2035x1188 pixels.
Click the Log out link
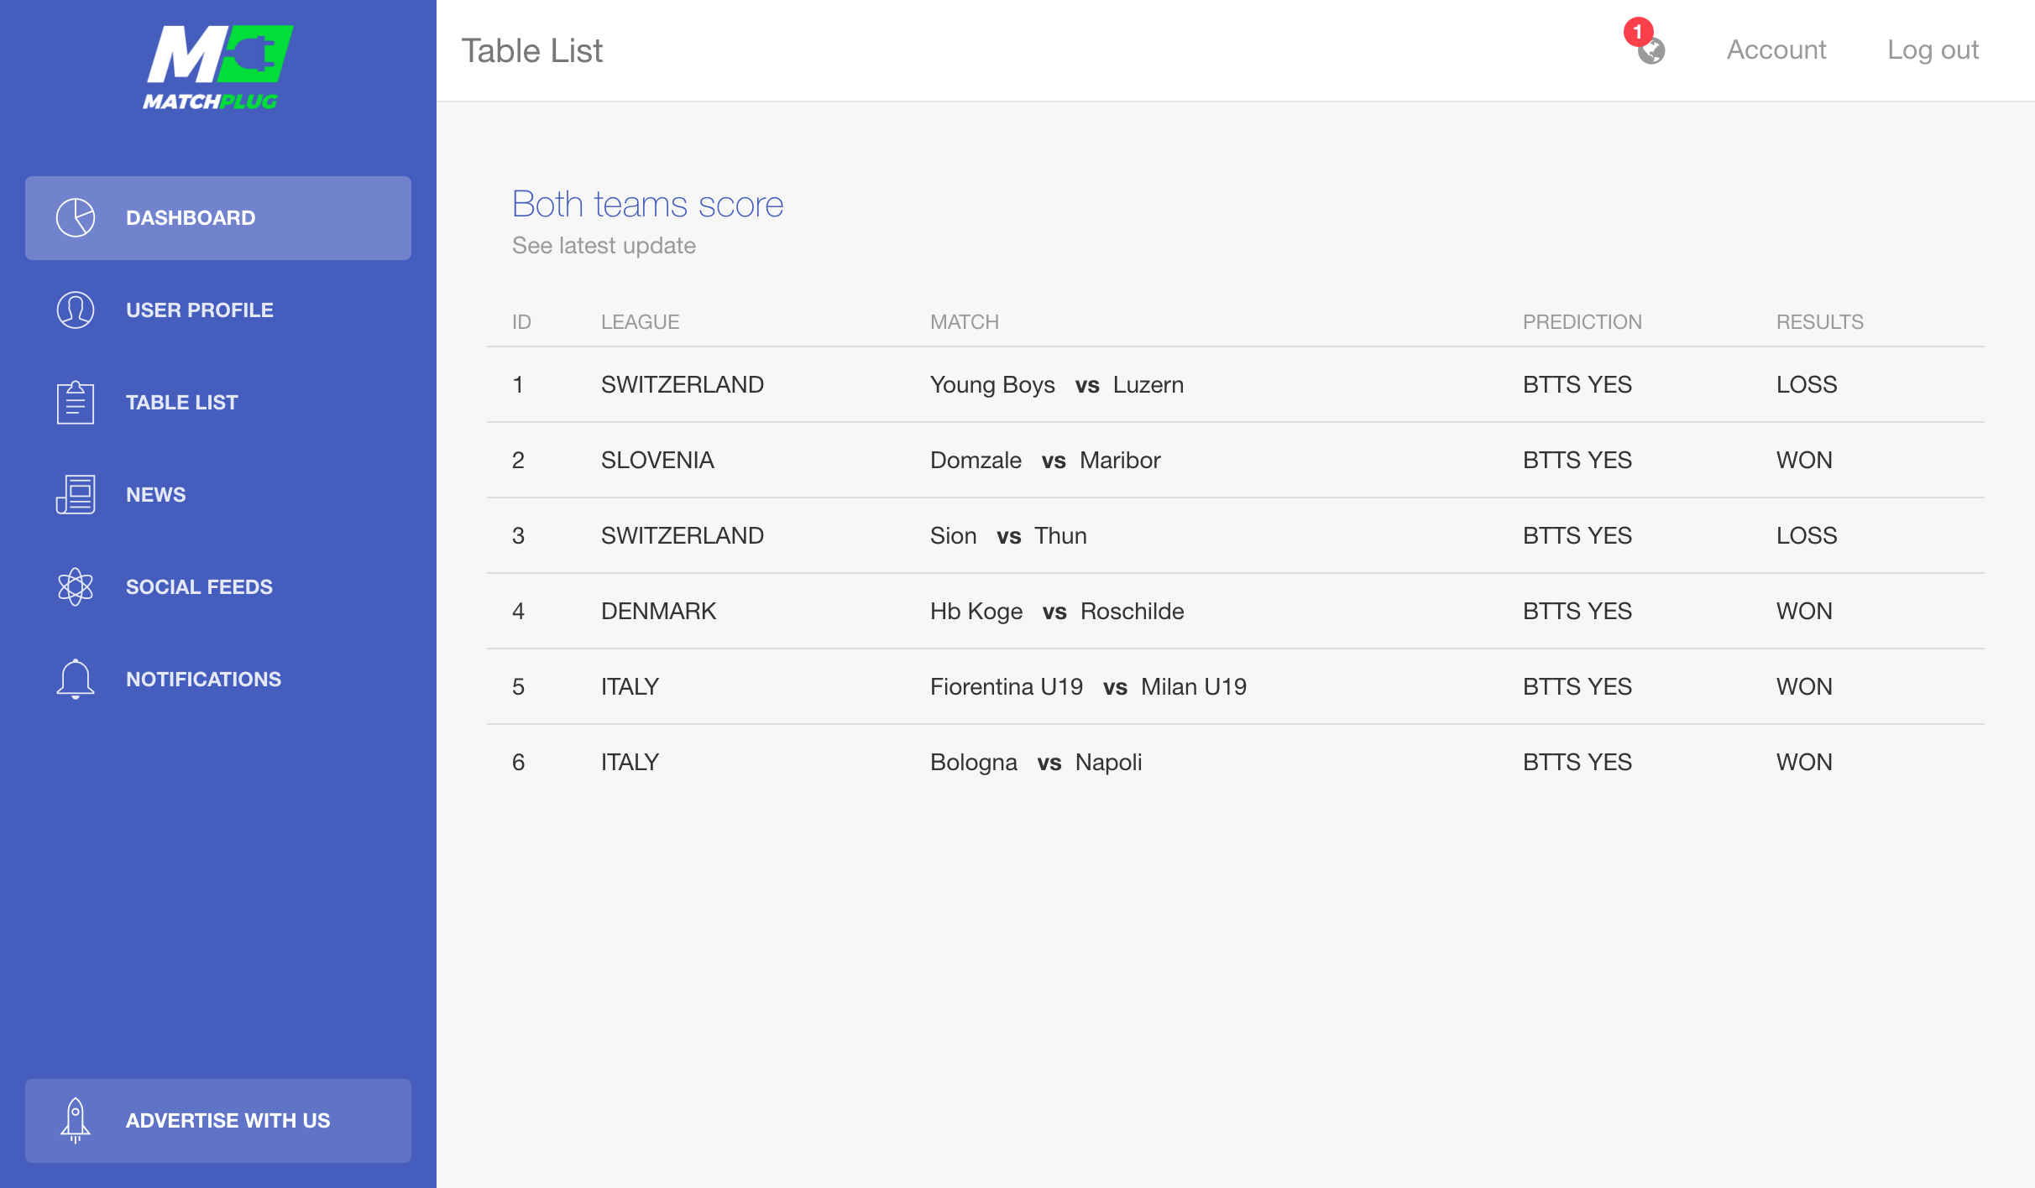1933,50
